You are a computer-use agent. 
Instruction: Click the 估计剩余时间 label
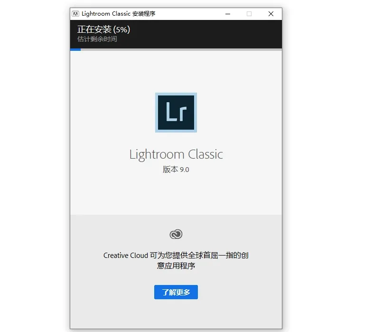(97, 39)
